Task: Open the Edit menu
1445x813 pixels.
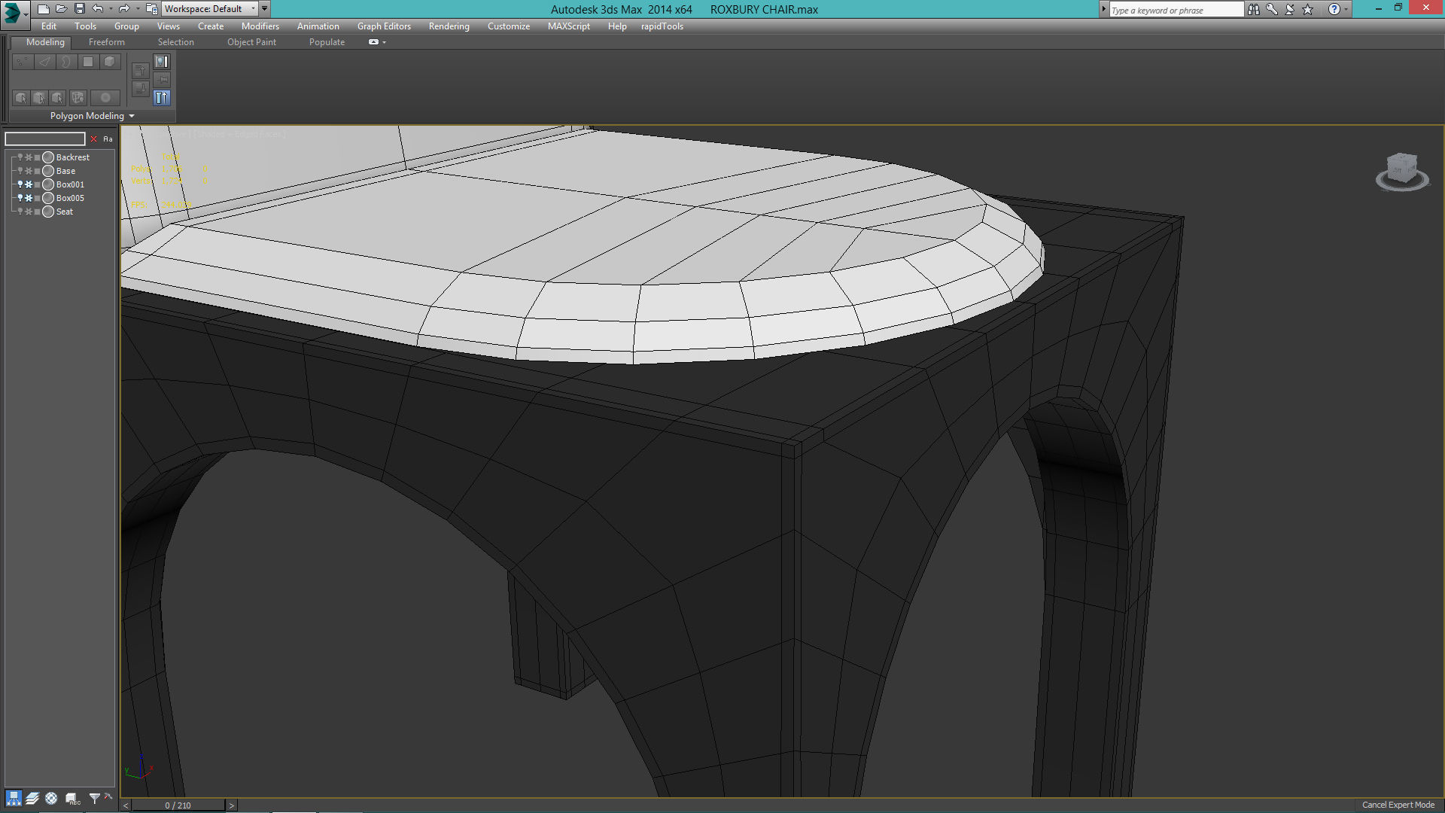Action: [49, 26]
